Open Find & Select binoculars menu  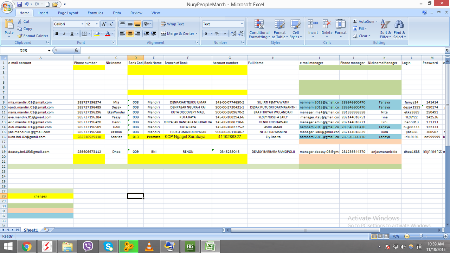click(x=399, y=29)
